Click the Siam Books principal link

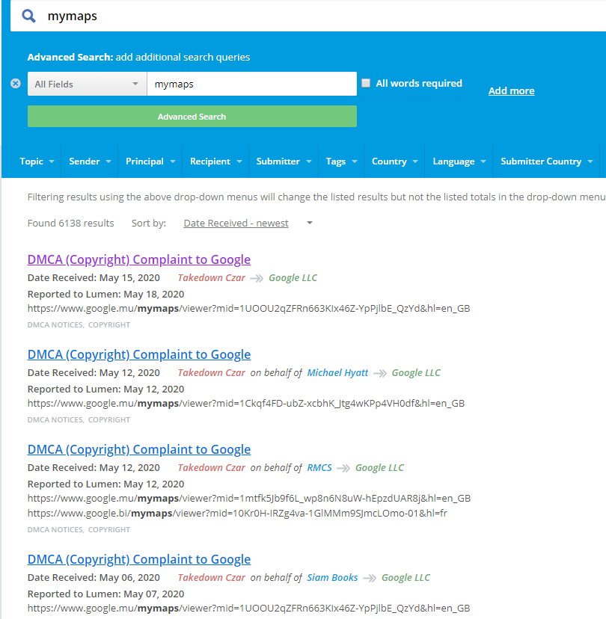coord(332,578)
